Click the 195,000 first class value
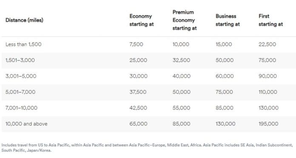The height and width of the screenshot is (158, 296). 268,124
